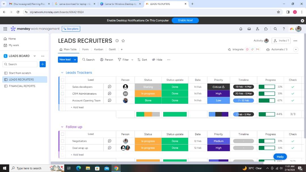Click the invite members icon in top bar
The height and width of the screenshot is (172, 306).
(257, 29)
